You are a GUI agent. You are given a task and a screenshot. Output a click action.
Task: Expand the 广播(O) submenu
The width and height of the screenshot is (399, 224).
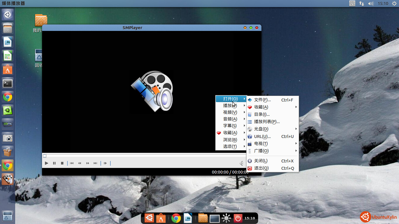(261, 151)
